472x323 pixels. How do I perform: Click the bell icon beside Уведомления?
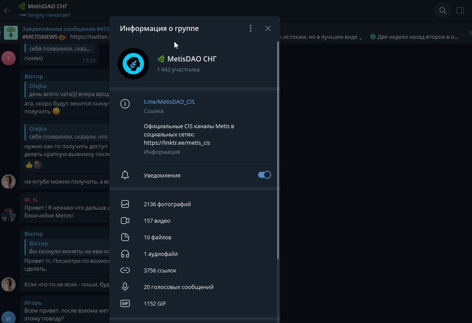tap(125, 175)
